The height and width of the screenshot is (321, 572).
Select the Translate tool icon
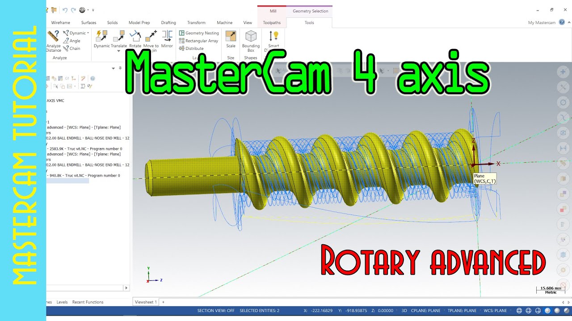tap(119, 36)
